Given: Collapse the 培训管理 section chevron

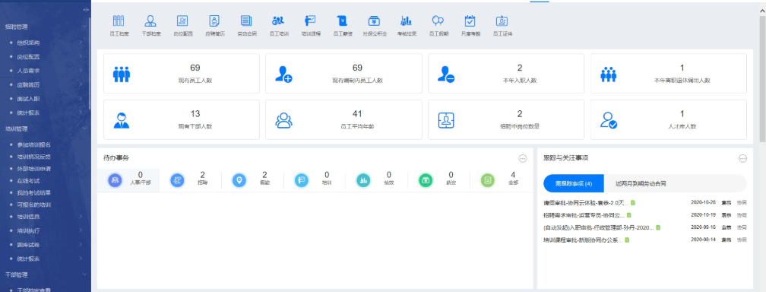Looking at the screenshot, I should pyautogui.click(x=84, y=129).
